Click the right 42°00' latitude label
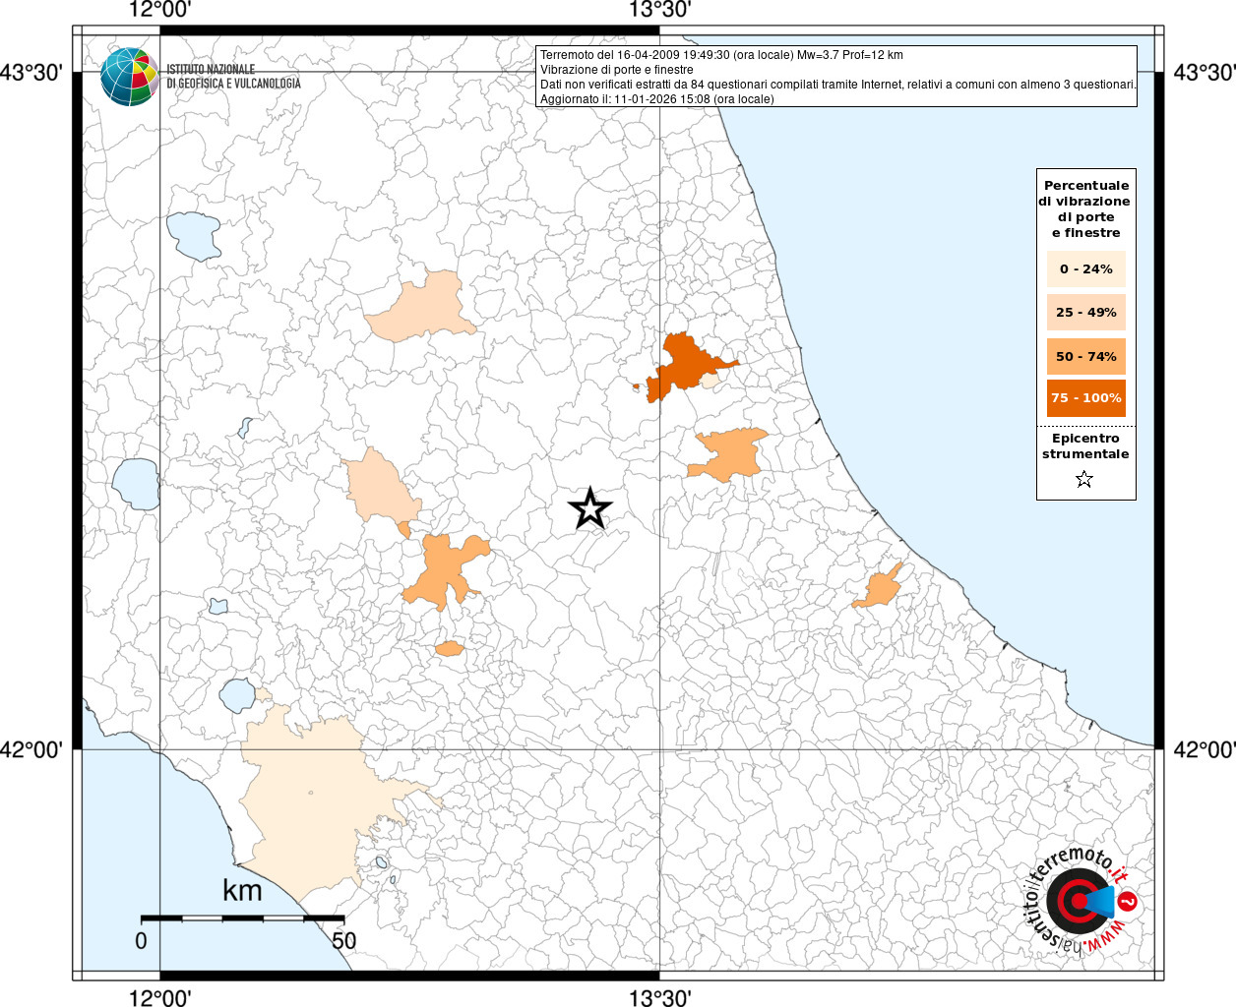The height and width of the screenshot is (1007, 1236). tap(1205, 749)
